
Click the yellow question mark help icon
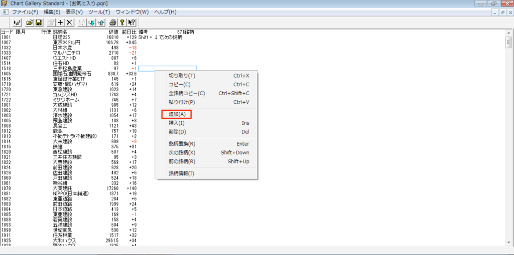coord(122,23)
